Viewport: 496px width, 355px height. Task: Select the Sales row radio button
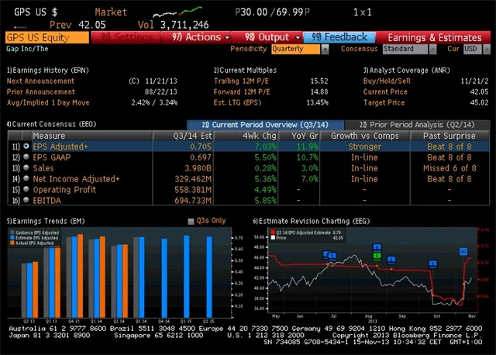(26, 167)
